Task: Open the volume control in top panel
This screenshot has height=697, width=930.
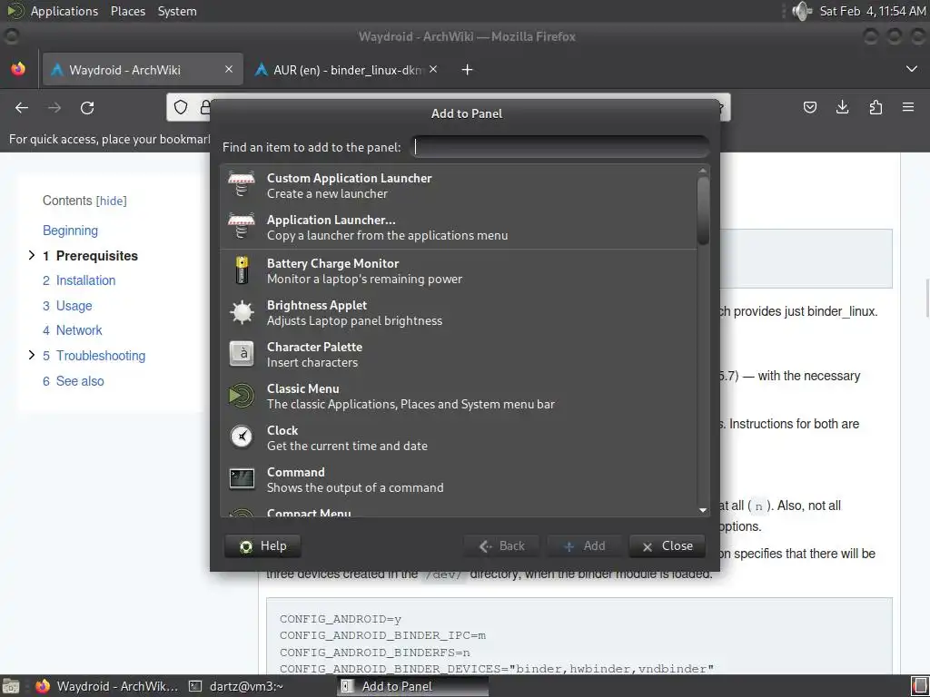Action: tap(801, 11)
